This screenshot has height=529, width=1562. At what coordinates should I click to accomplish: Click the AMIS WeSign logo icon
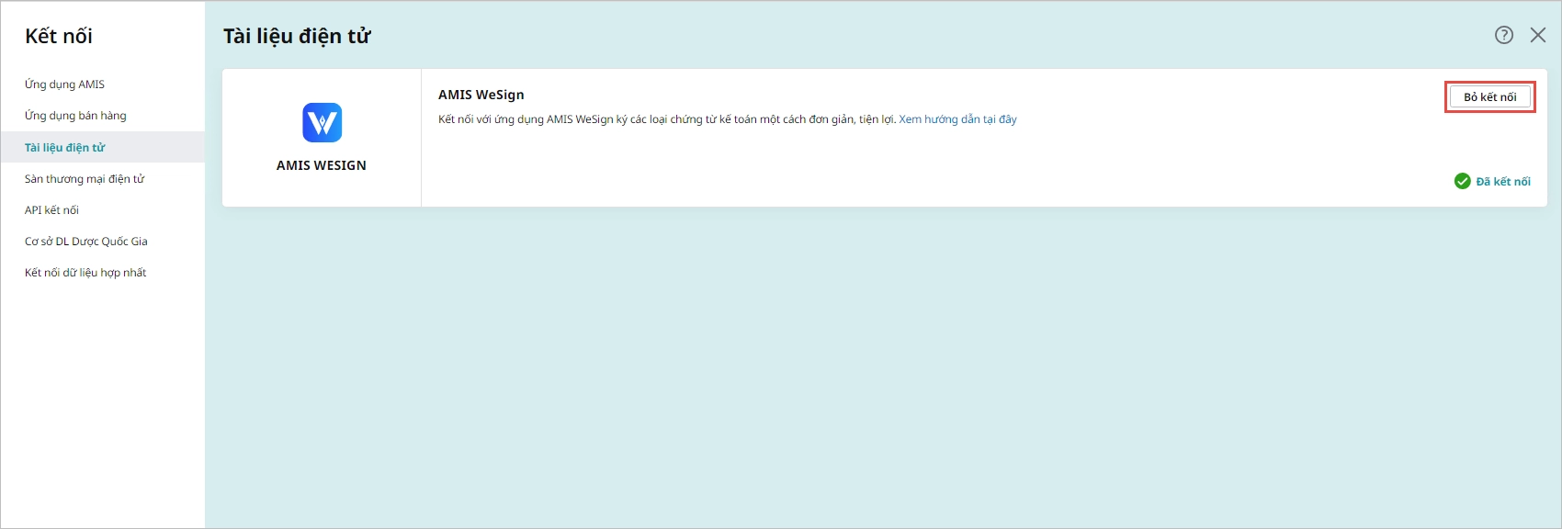(x=323, y=122)
